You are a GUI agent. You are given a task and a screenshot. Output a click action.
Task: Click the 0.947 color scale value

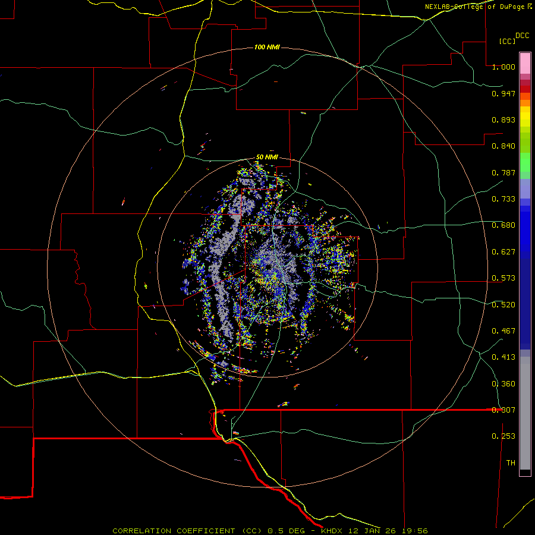pyautogui.click(x=503, y=93)
